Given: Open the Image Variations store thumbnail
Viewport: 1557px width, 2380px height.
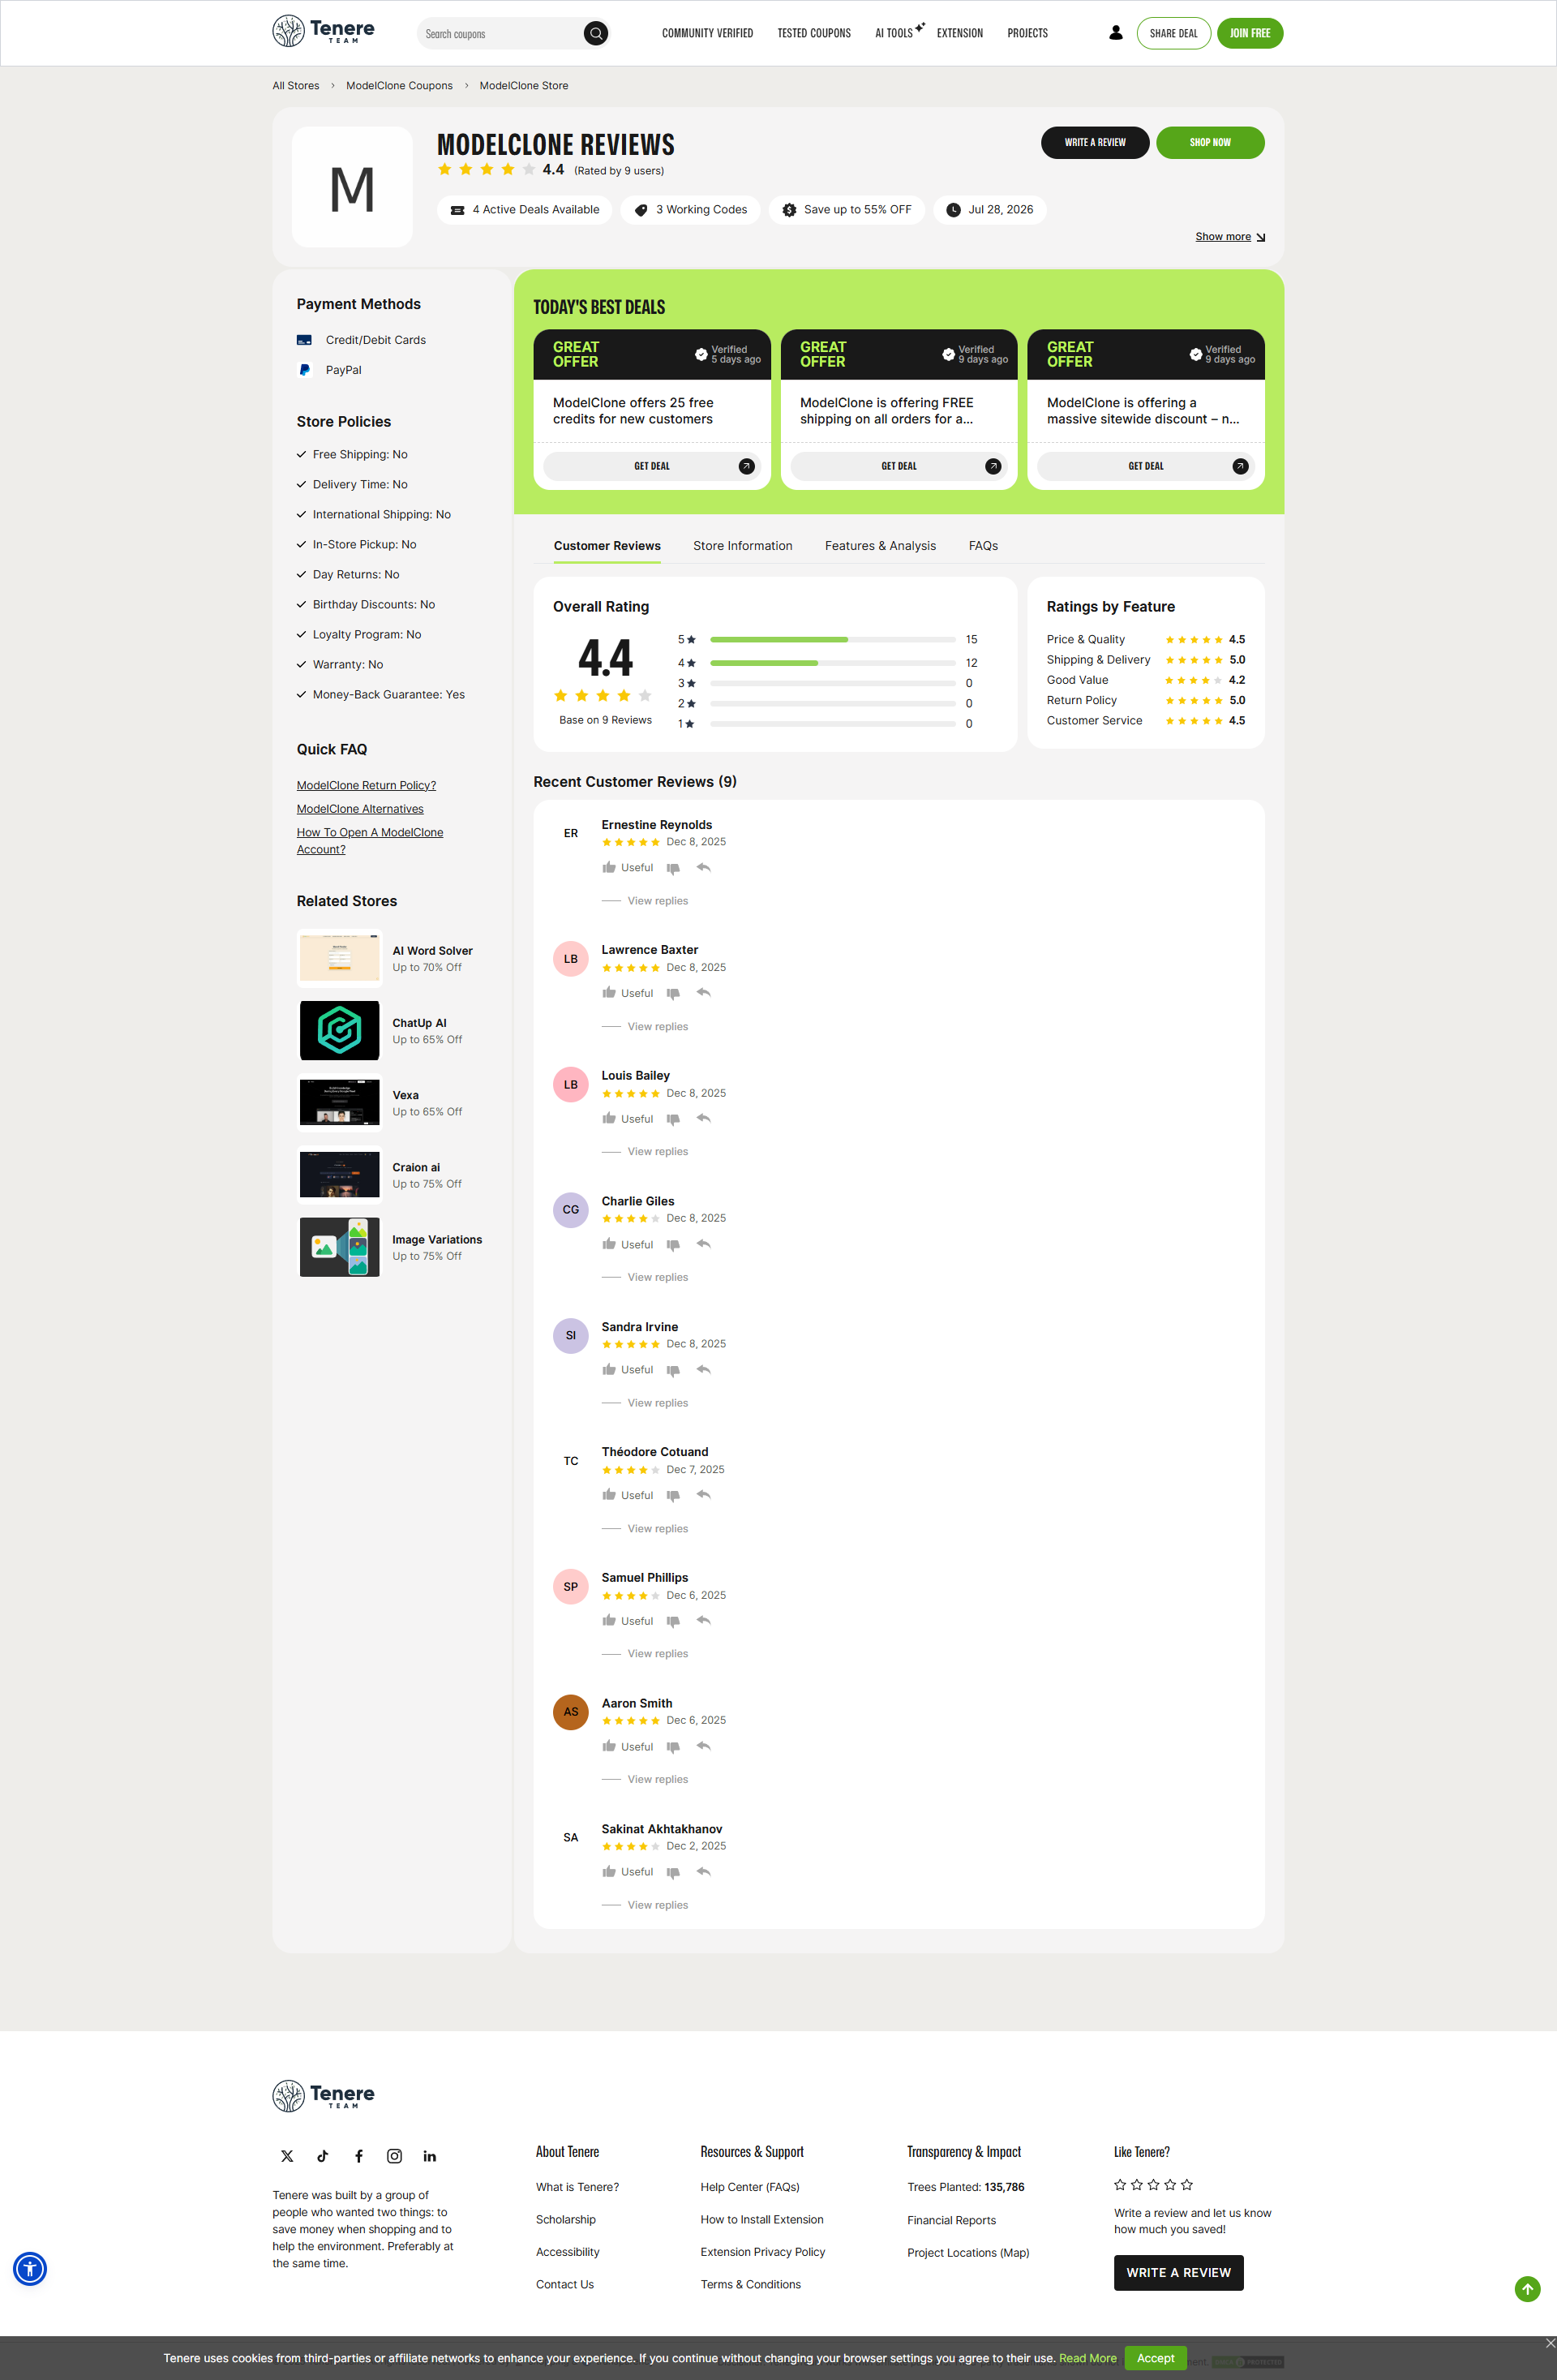Looking at the screenshot, I should (x=340, y=1247).
